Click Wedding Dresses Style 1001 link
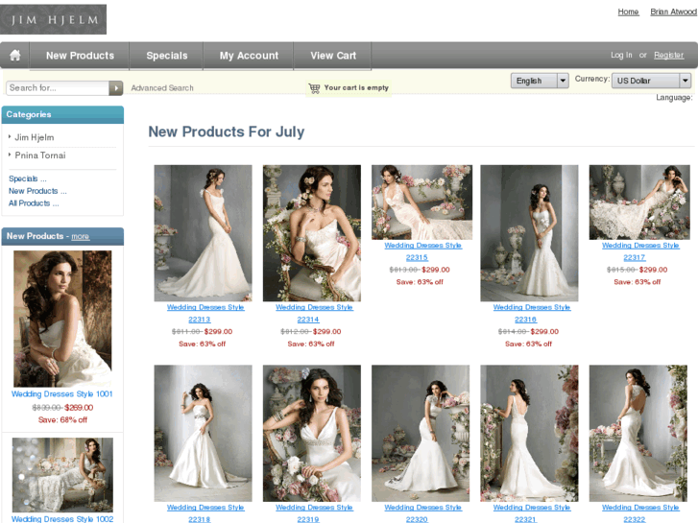Viewport: 698px width, 523px height. coord(61,393)
